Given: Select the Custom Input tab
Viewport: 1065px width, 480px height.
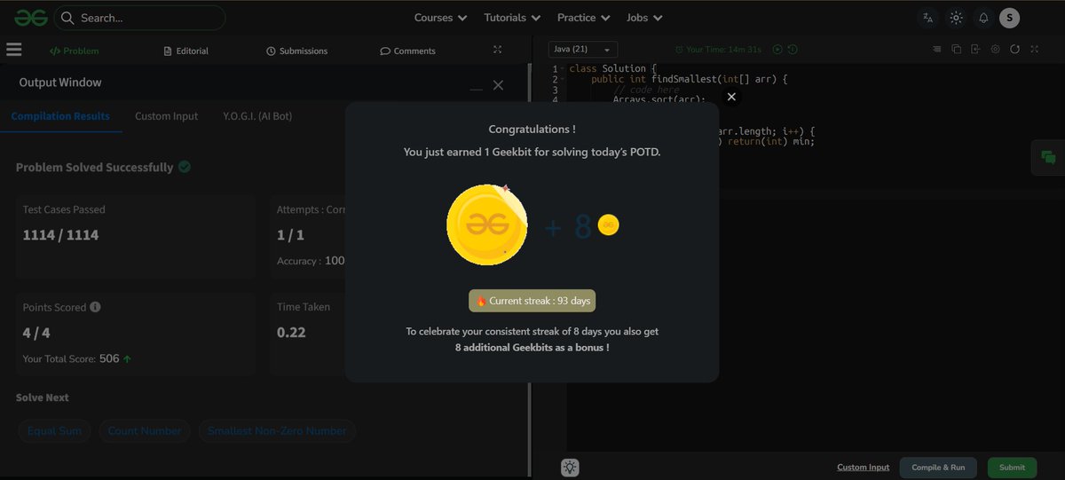Looking at the screenshot, I should point(166,116).
